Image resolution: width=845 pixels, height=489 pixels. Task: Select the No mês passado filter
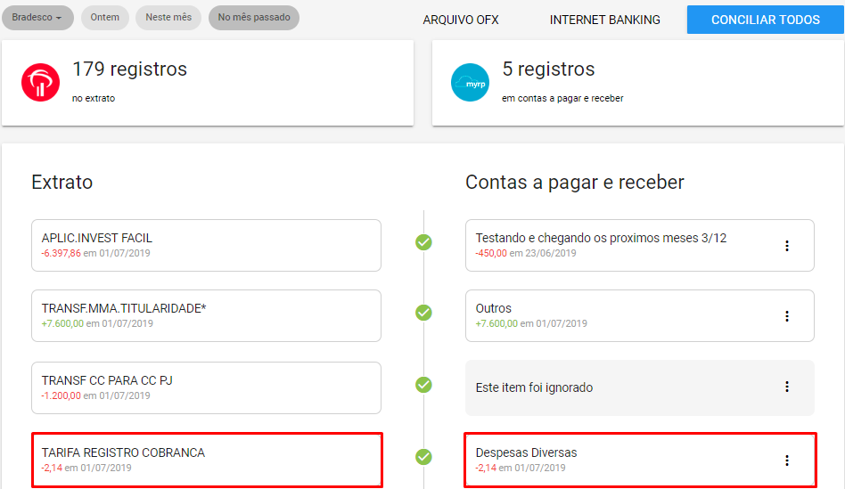[x=253, y=18]
